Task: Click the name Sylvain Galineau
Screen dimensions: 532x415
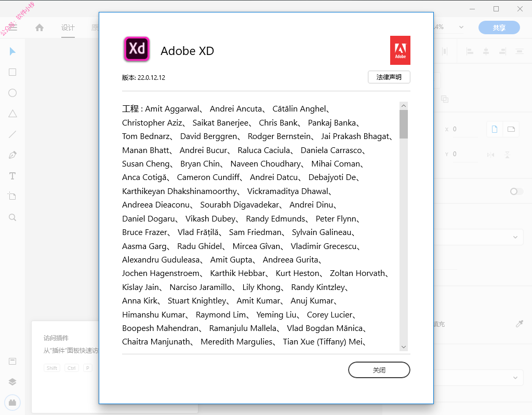Action: coord(322,232)
